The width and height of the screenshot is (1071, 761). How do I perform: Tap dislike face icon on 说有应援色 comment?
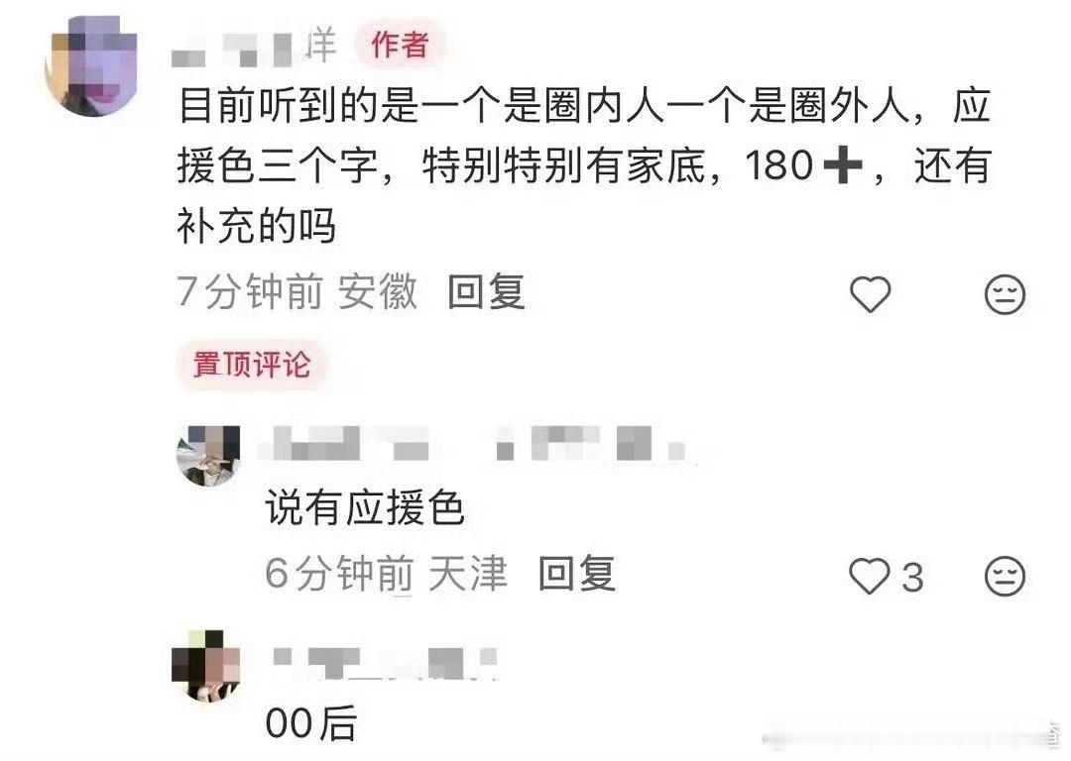click(1004, 576)
